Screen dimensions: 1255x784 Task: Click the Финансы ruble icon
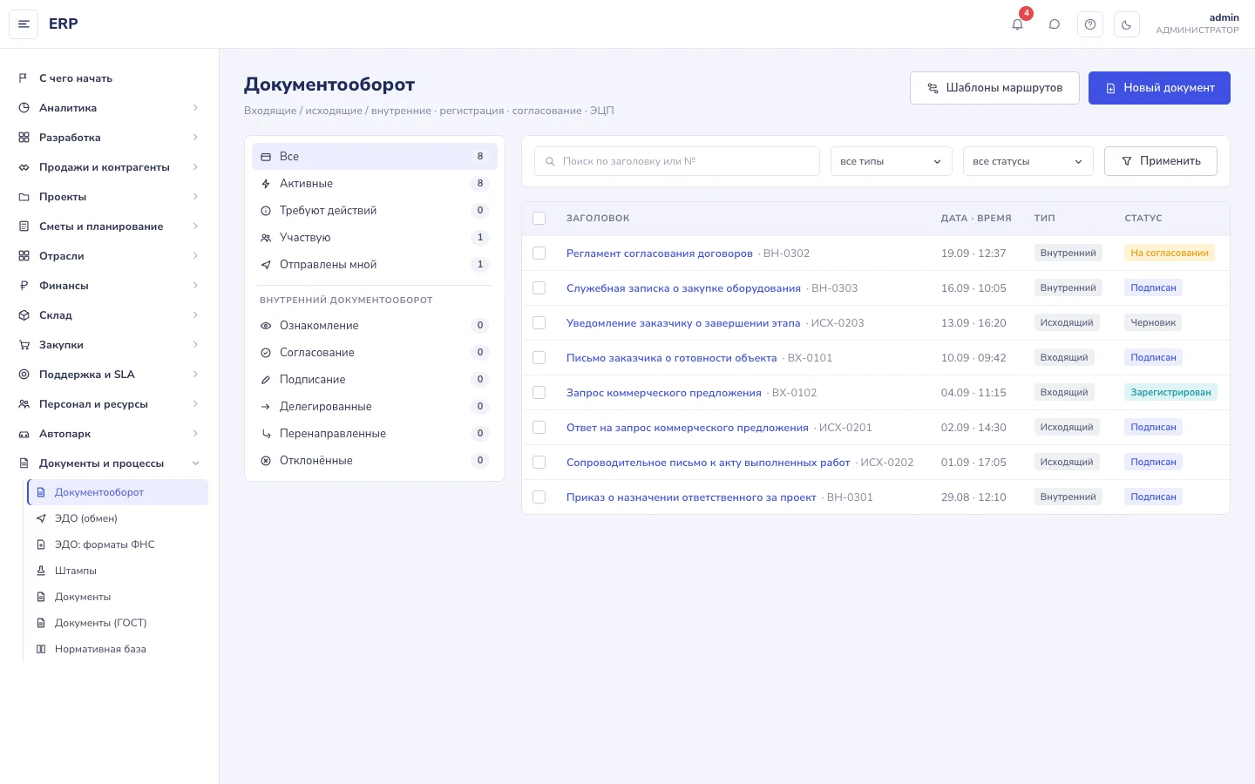pos(24,286)
